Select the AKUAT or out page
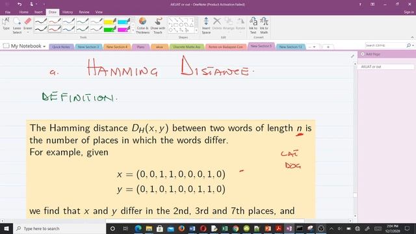 385,66
